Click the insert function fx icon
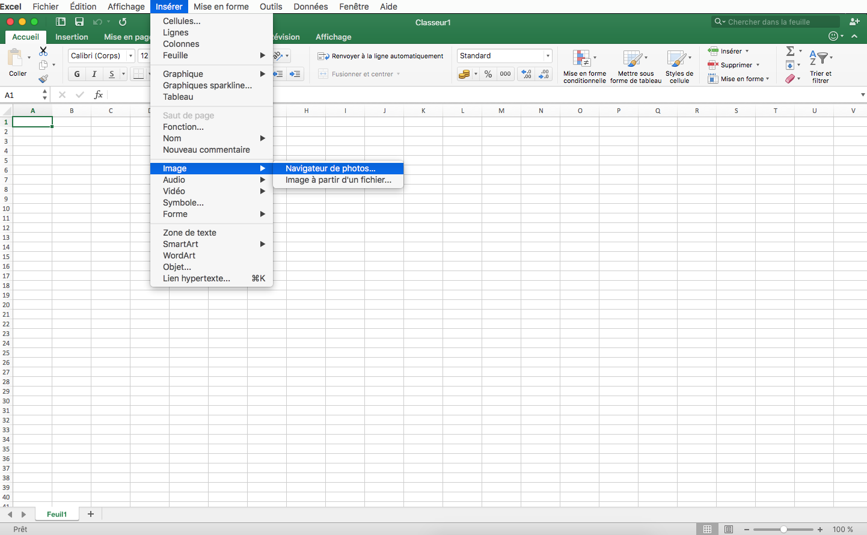The image size is (867, 535). point(99,95)
